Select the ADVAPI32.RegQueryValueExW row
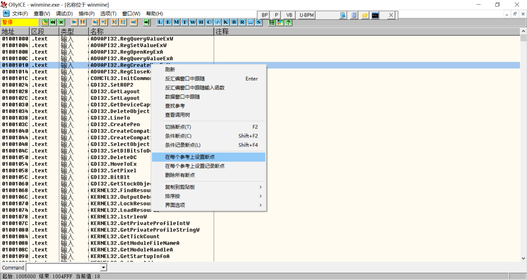 pos(260,39)
